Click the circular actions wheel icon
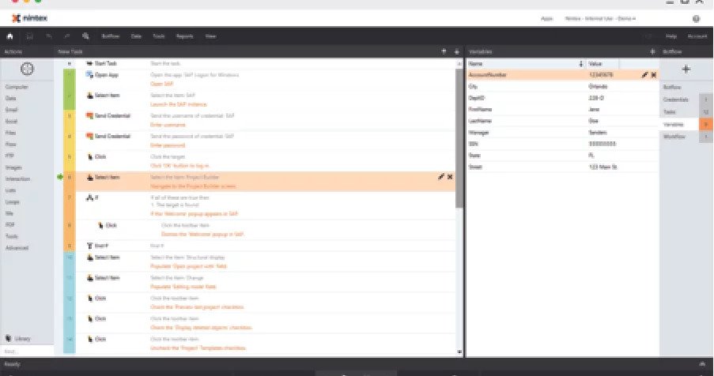This screenshot has height=376, width=714. point(27,70)
